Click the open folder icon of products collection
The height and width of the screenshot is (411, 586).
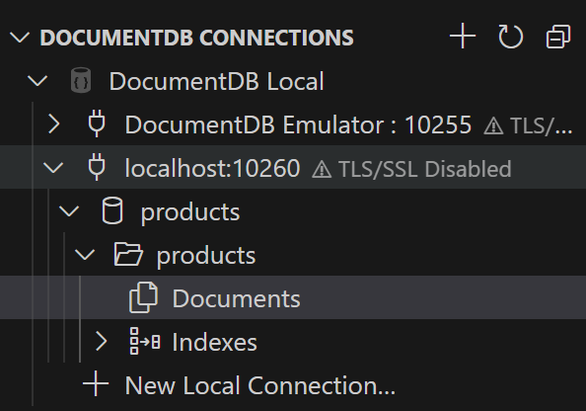[128, 254]
